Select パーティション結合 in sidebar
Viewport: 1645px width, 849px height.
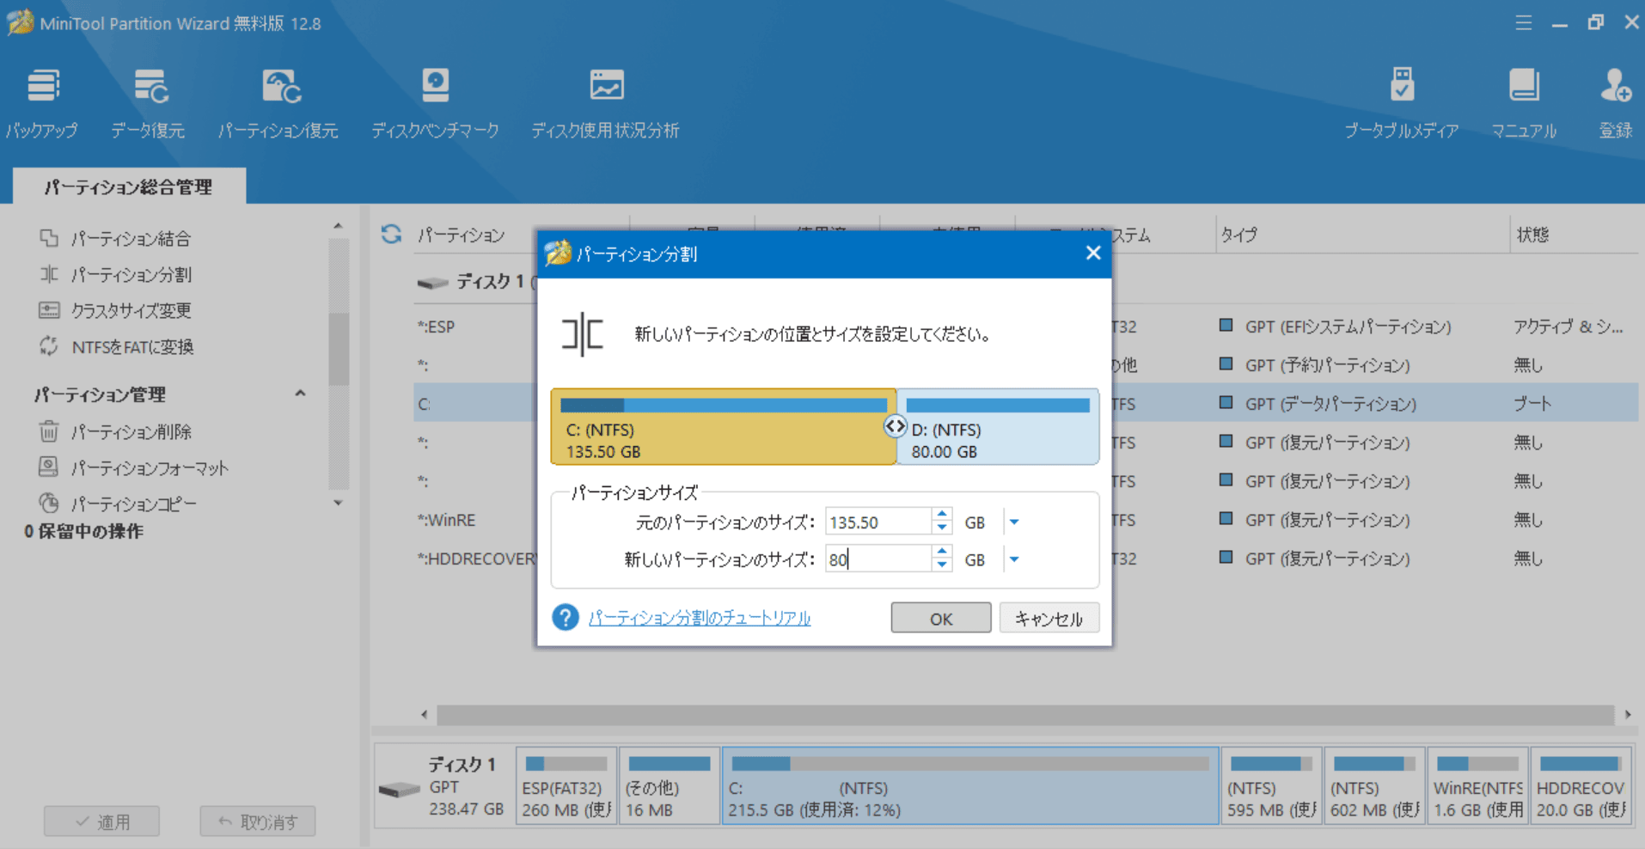tap(131, 238)
